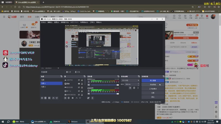Viewport: 221px width, 124px height.
Task: Toggle the lock on the 游戏采集 source
Action: click(82, 87)
